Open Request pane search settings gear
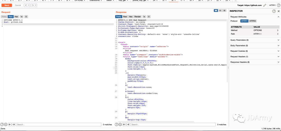281x131 pixels. (x=5, y=125)
